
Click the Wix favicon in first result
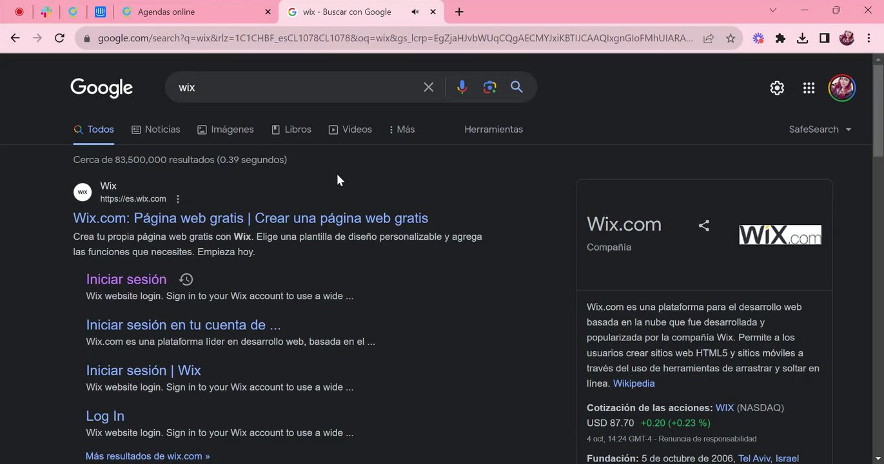click(83, 192)
